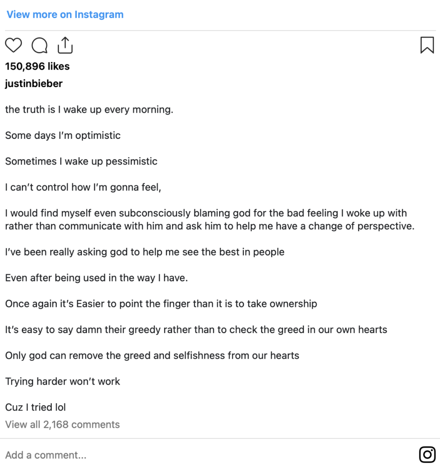
Task: Share the post using the upload arrow icon
Action: pos(65,45)
